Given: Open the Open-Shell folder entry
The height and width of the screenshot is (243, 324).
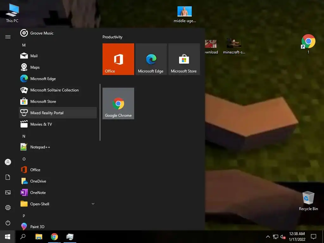Looking at the screenshot, I should coord(58,204).
